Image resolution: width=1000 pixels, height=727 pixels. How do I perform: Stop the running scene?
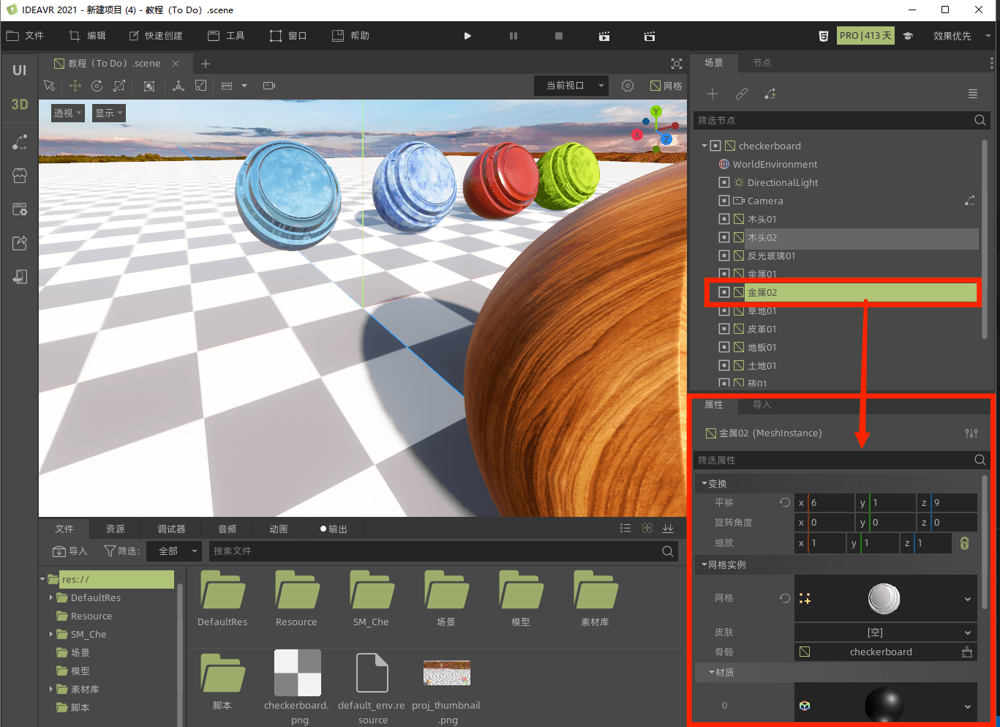559,36
